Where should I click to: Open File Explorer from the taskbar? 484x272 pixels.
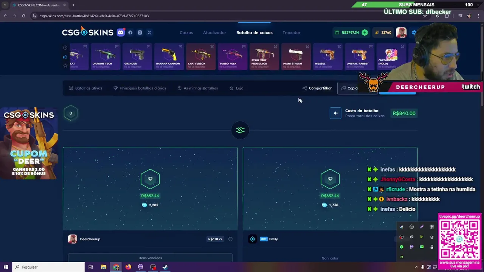103,267
